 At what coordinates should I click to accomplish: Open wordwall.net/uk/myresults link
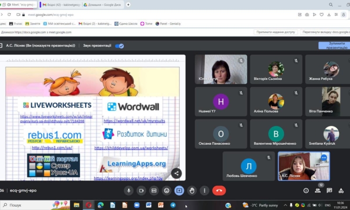(x=134, y=121)
